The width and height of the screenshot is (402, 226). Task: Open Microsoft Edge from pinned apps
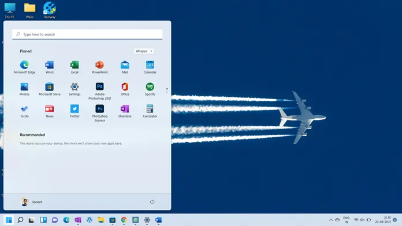[24, 67]
